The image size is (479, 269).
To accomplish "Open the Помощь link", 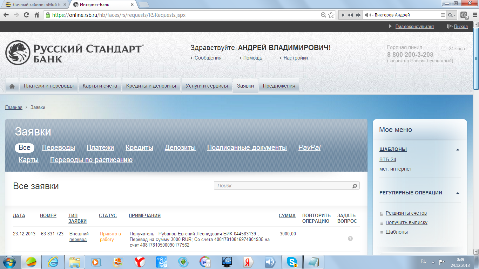I will coord(252,58).
